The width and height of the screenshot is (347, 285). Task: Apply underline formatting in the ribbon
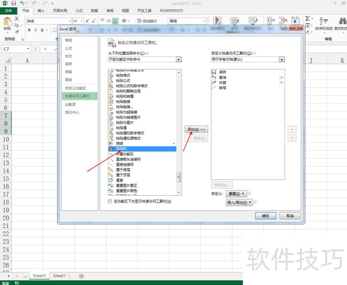pyautogui.click(x=41, y=30)
